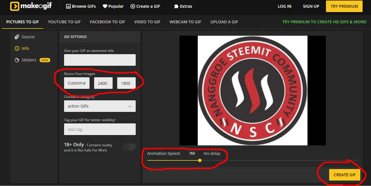
Task: Open the Extras menu
Action: point(183,6)
